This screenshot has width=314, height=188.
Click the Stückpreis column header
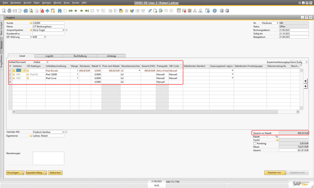[x=85, y=66]
